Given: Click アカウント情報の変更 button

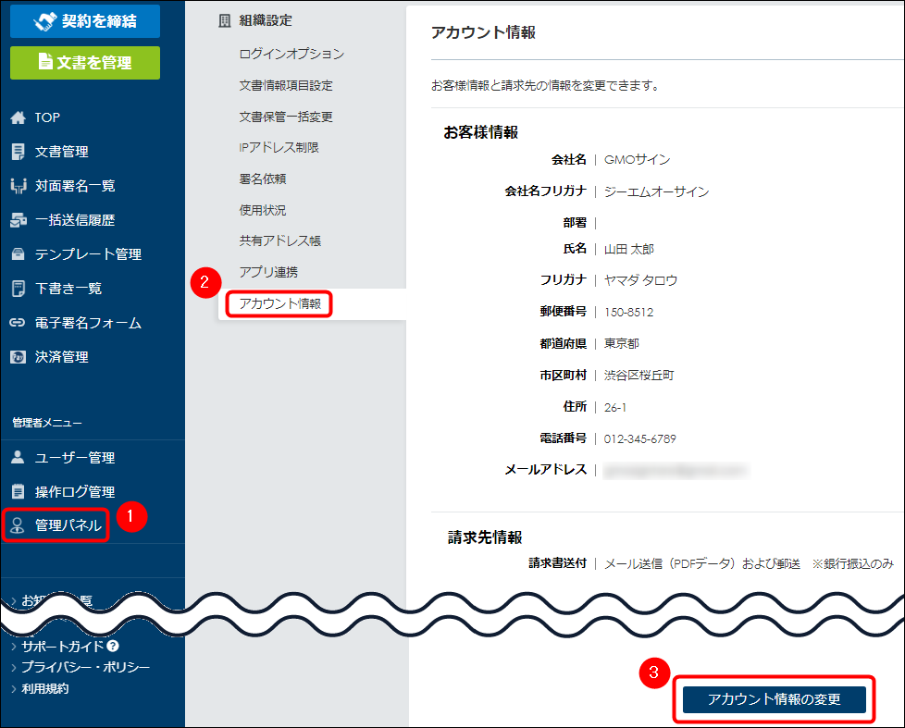Looking at the screenshot, I should coord(774,699).
